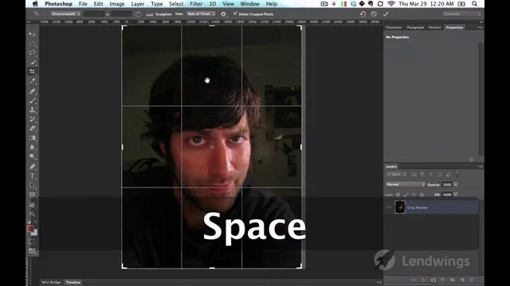
Task: Filter layers by adjustment layer type
Action: (422, 175)
